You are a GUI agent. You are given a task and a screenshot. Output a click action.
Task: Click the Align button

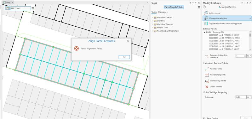click(246, 118)
